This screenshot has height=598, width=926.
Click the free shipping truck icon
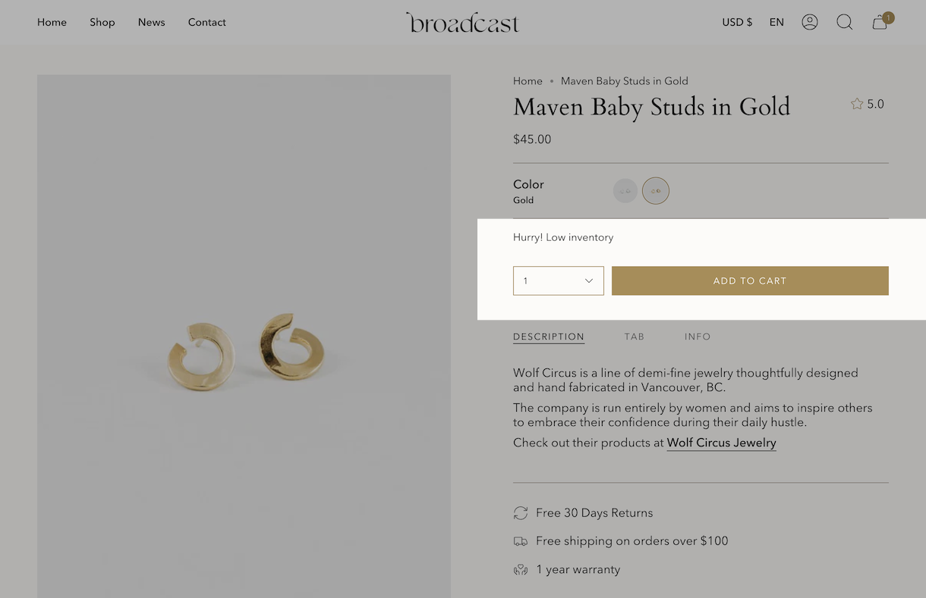coord(521,541)
